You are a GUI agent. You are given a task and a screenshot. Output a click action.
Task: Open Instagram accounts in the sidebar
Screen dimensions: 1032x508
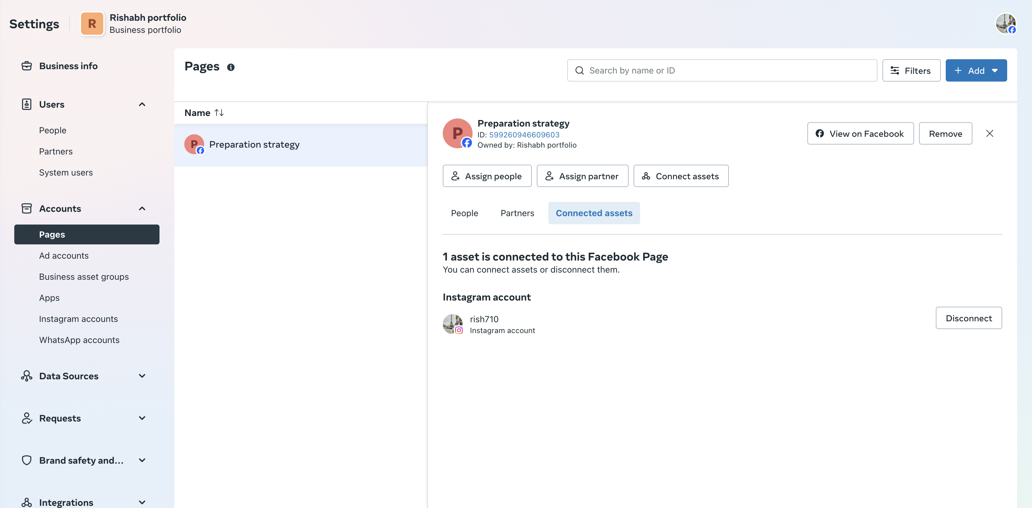point(78,319)
